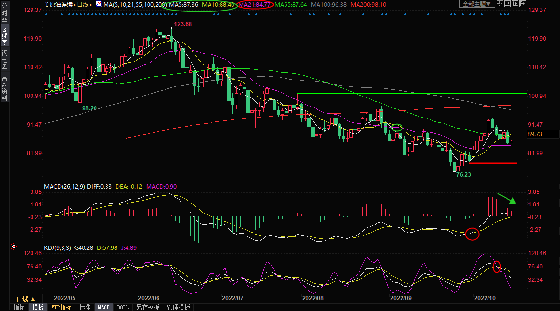Viewport: 560px width, 311px height.
Task: Switch to the VIP指标 tab
Action: pyautogui.click(x=62, y=307)
